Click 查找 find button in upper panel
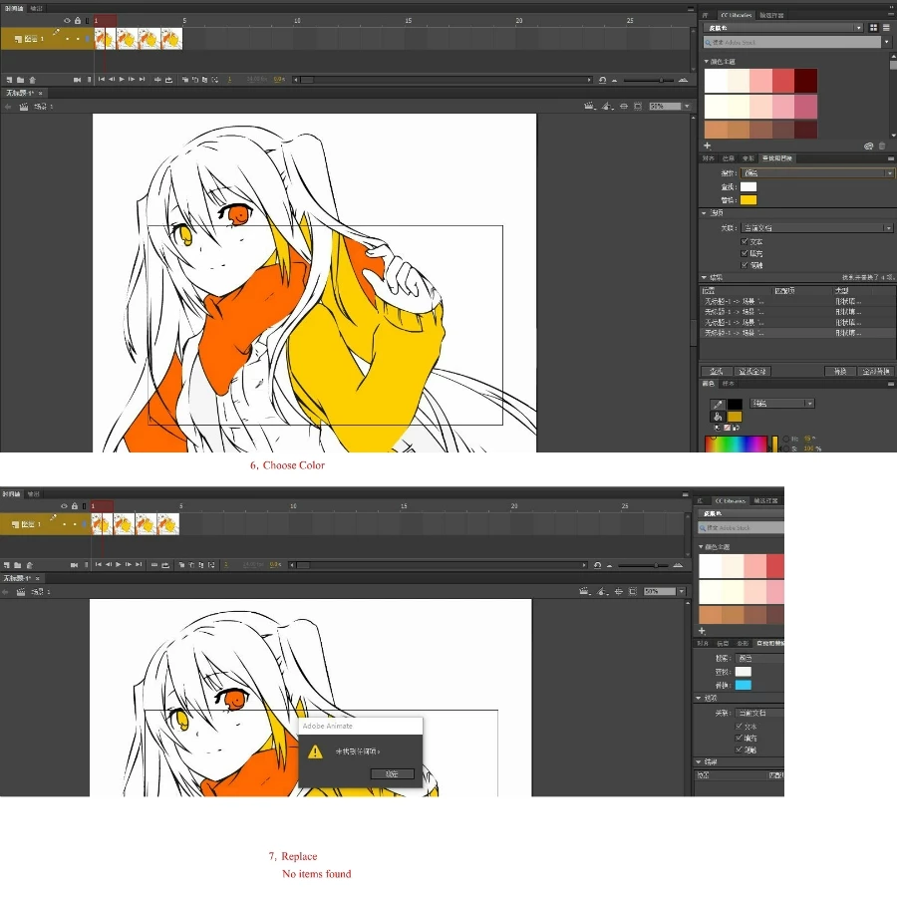This screenshot has width=897, height=897. 716,372
